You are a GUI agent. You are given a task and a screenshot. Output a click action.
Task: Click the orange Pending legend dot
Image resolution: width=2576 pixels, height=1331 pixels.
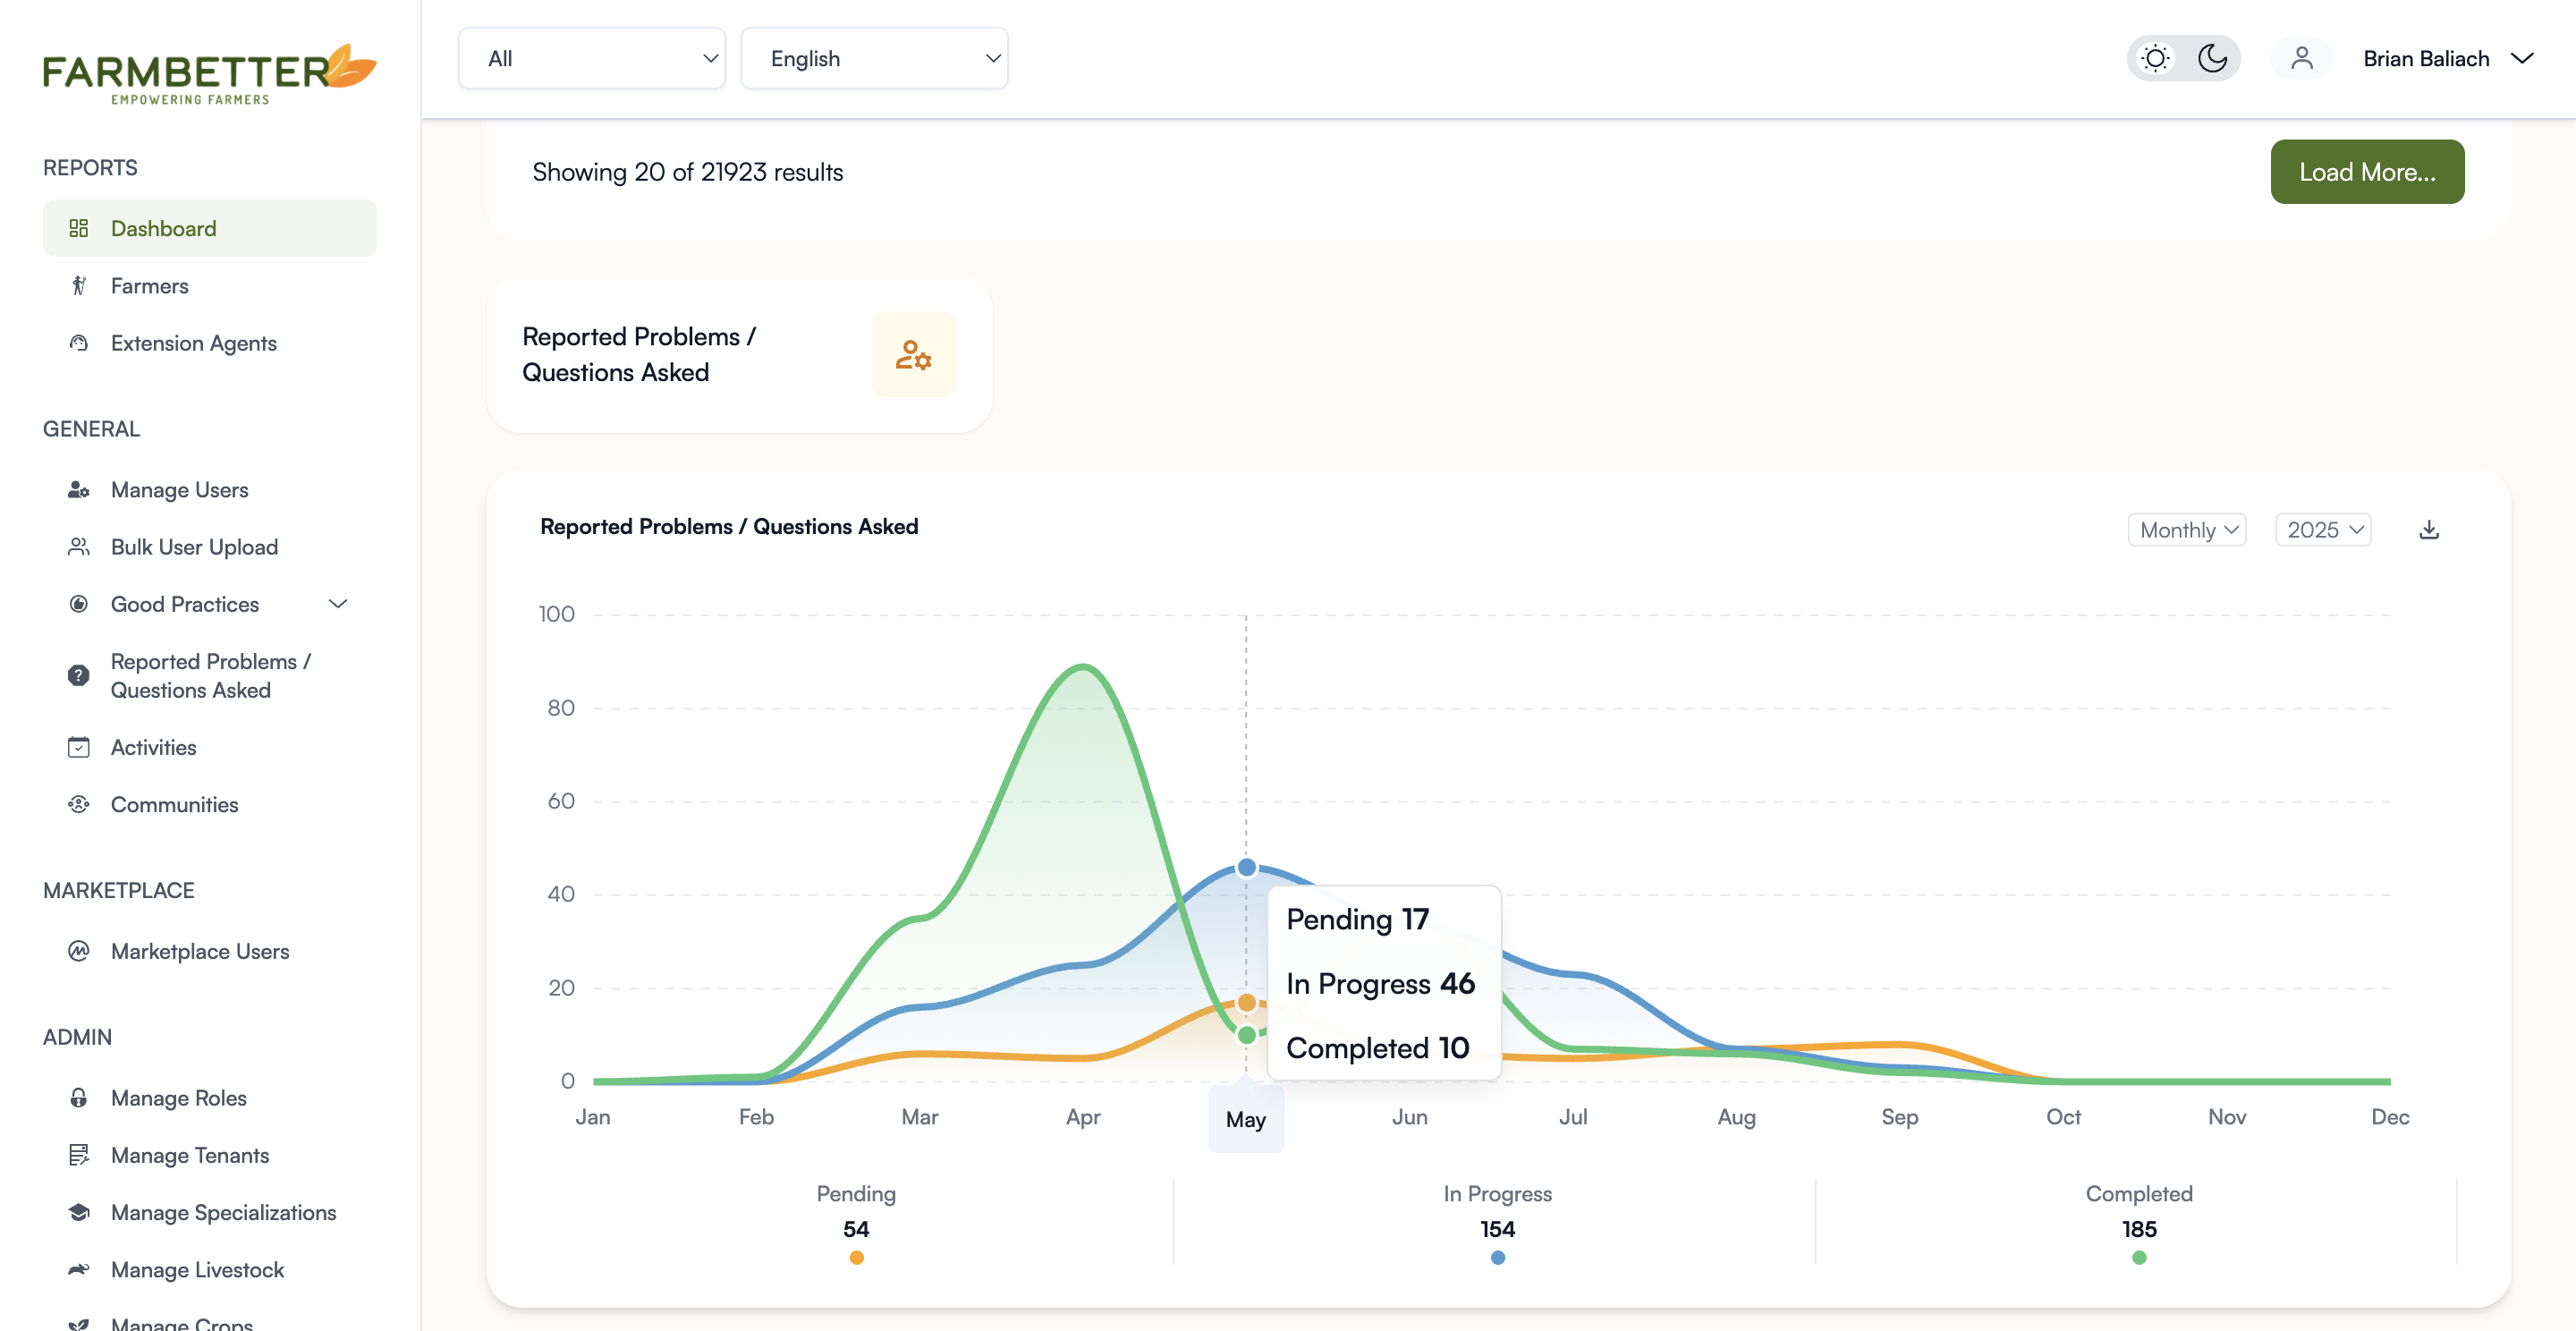(x=856, y=1257)
